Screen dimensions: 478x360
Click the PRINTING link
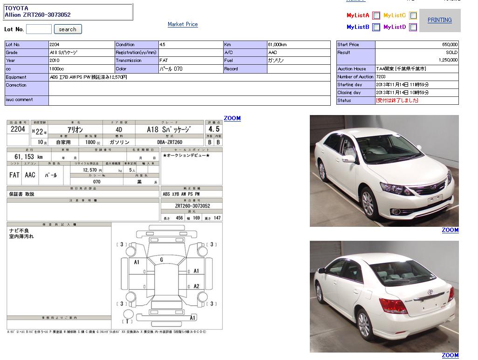click(439, 20)
